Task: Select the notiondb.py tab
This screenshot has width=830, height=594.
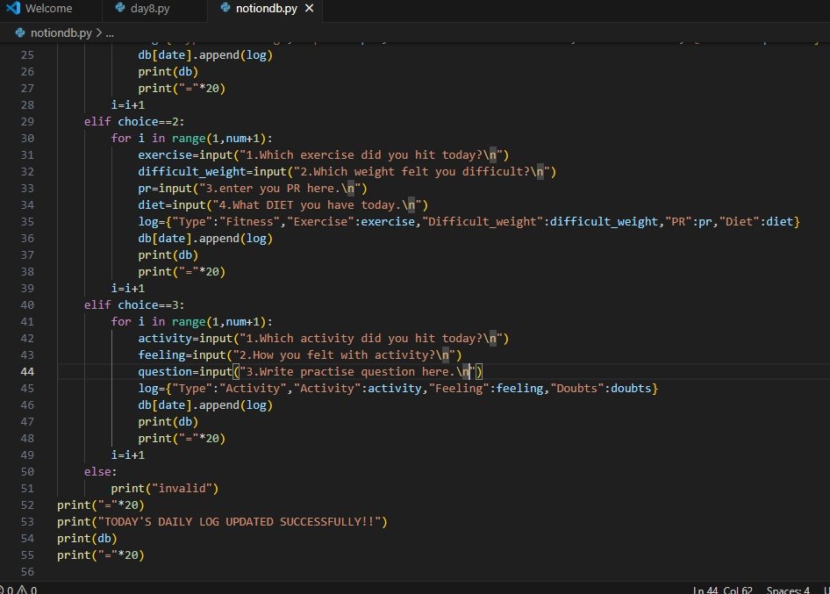Action: click(266, 9)
